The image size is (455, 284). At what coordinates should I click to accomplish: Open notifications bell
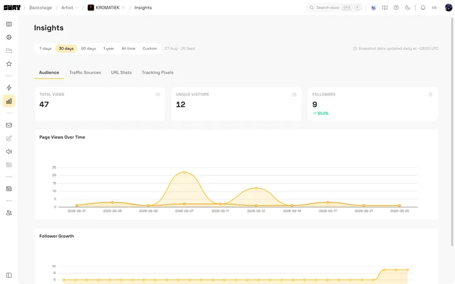[x=423, y=8]
